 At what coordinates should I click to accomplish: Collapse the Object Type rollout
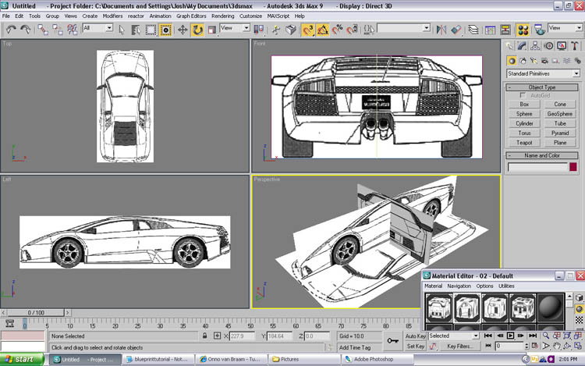coord(542,87)
